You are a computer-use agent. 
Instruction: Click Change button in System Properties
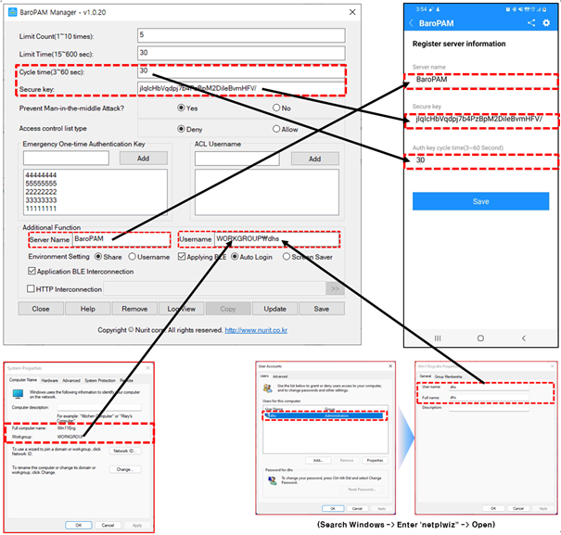125,469
